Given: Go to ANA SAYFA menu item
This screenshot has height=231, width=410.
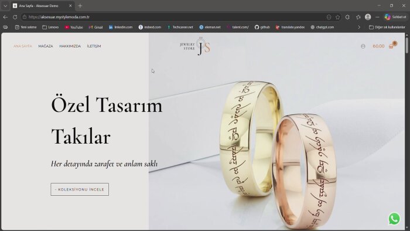Looking at the screenshot, I should click(x=23, y=46).
